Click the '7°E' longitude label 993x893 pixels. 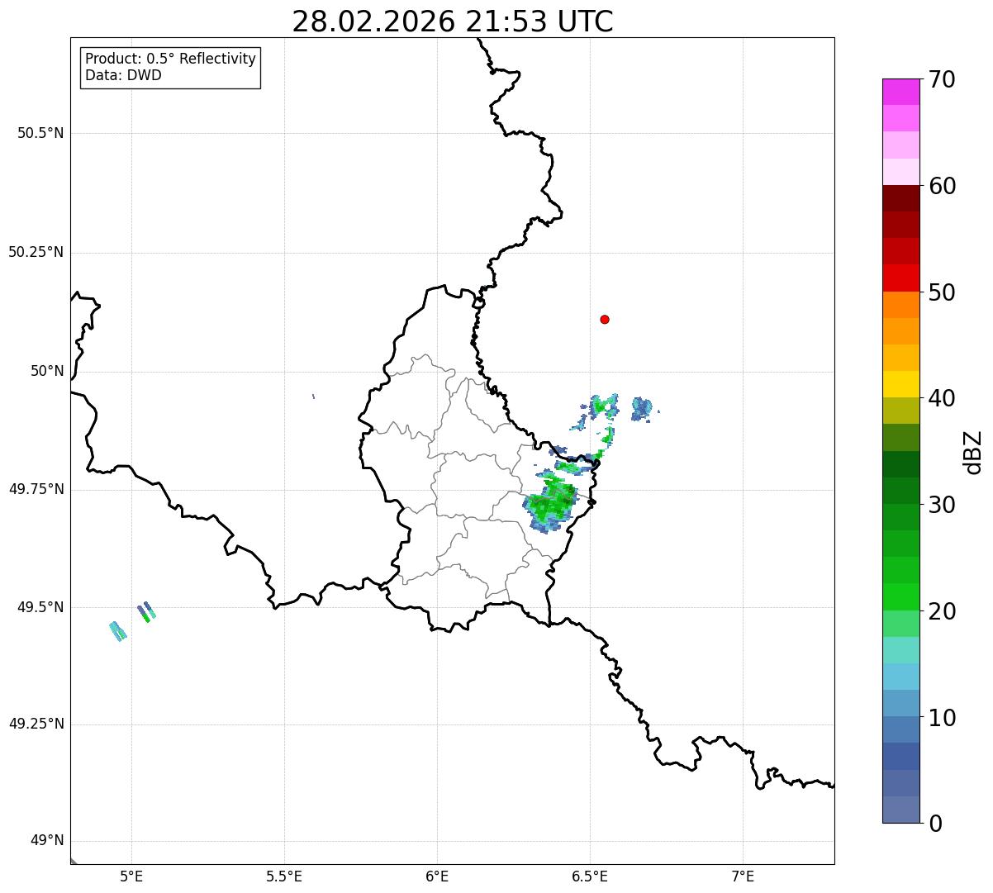click(743, 876)
